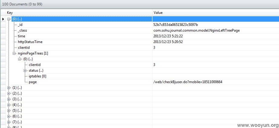Select the (0) {..} highlighted root label
Image resolution: width=279 pixels, height=128 pixels.
click(17, 19)
